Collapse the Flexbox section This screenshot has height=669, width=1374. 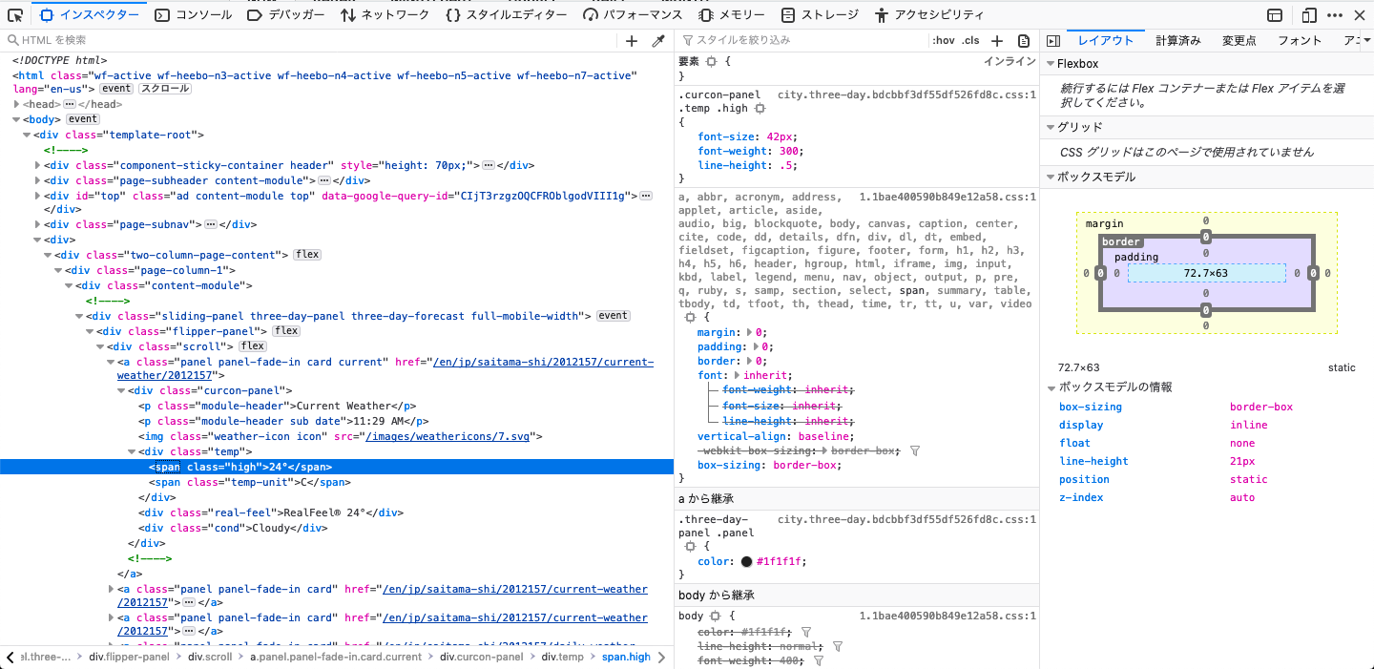(1051, 64)
